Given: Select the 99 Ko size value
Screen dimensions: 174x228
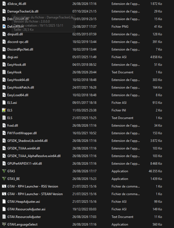Looking at the screenshot, I should tap(158, 202).
